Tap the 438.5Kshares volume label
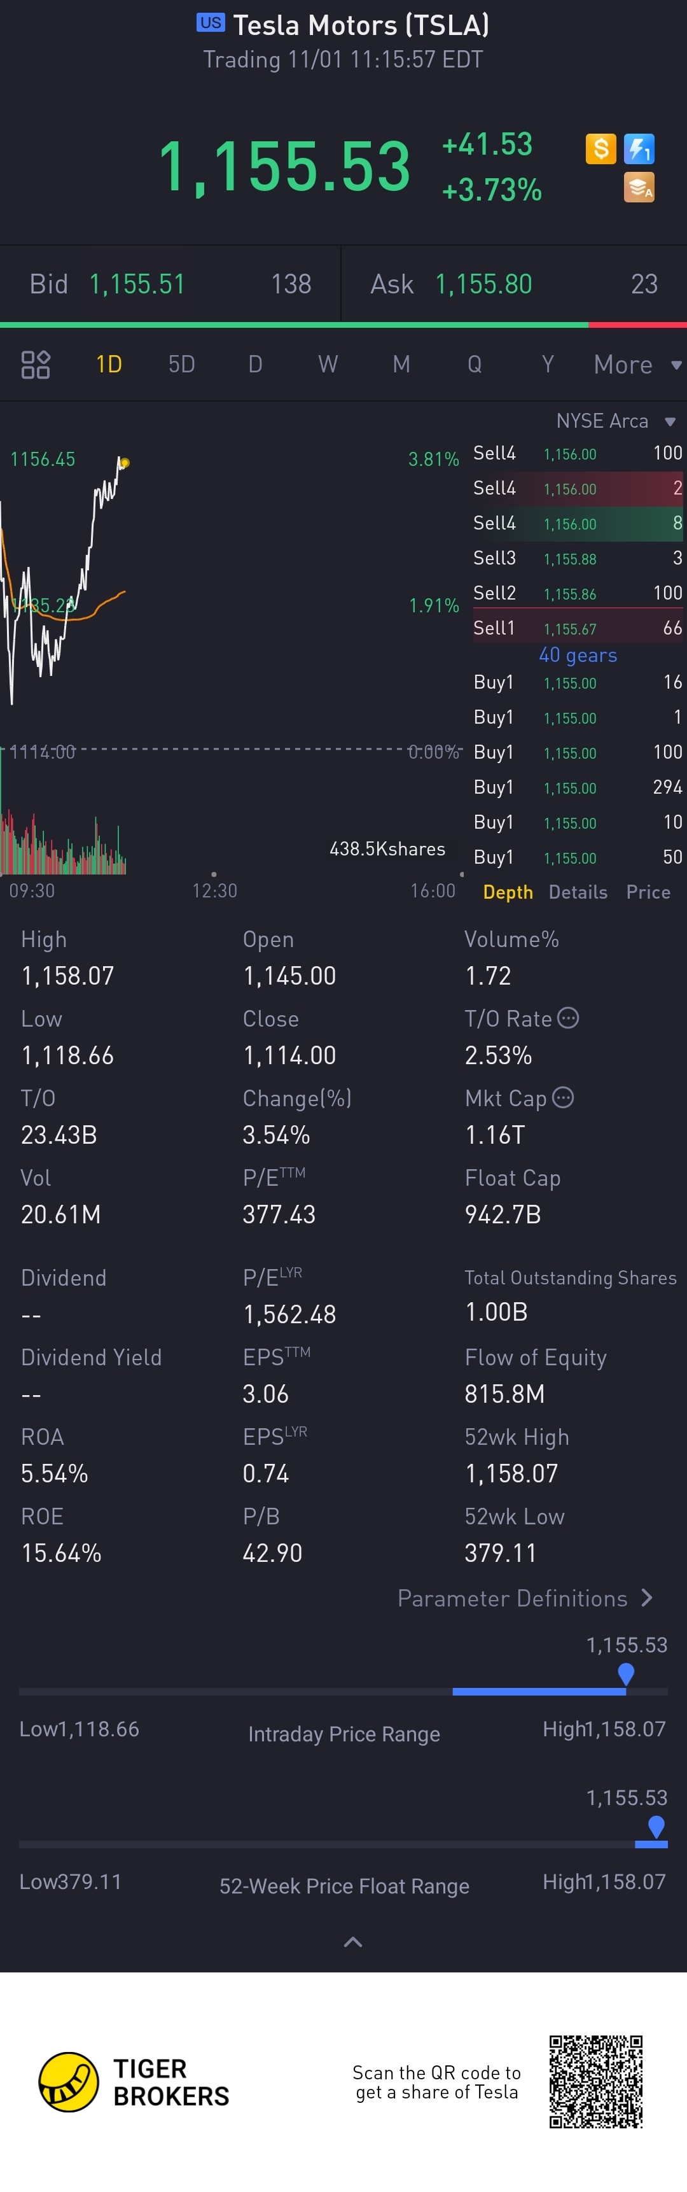 [x=387, y=849]
